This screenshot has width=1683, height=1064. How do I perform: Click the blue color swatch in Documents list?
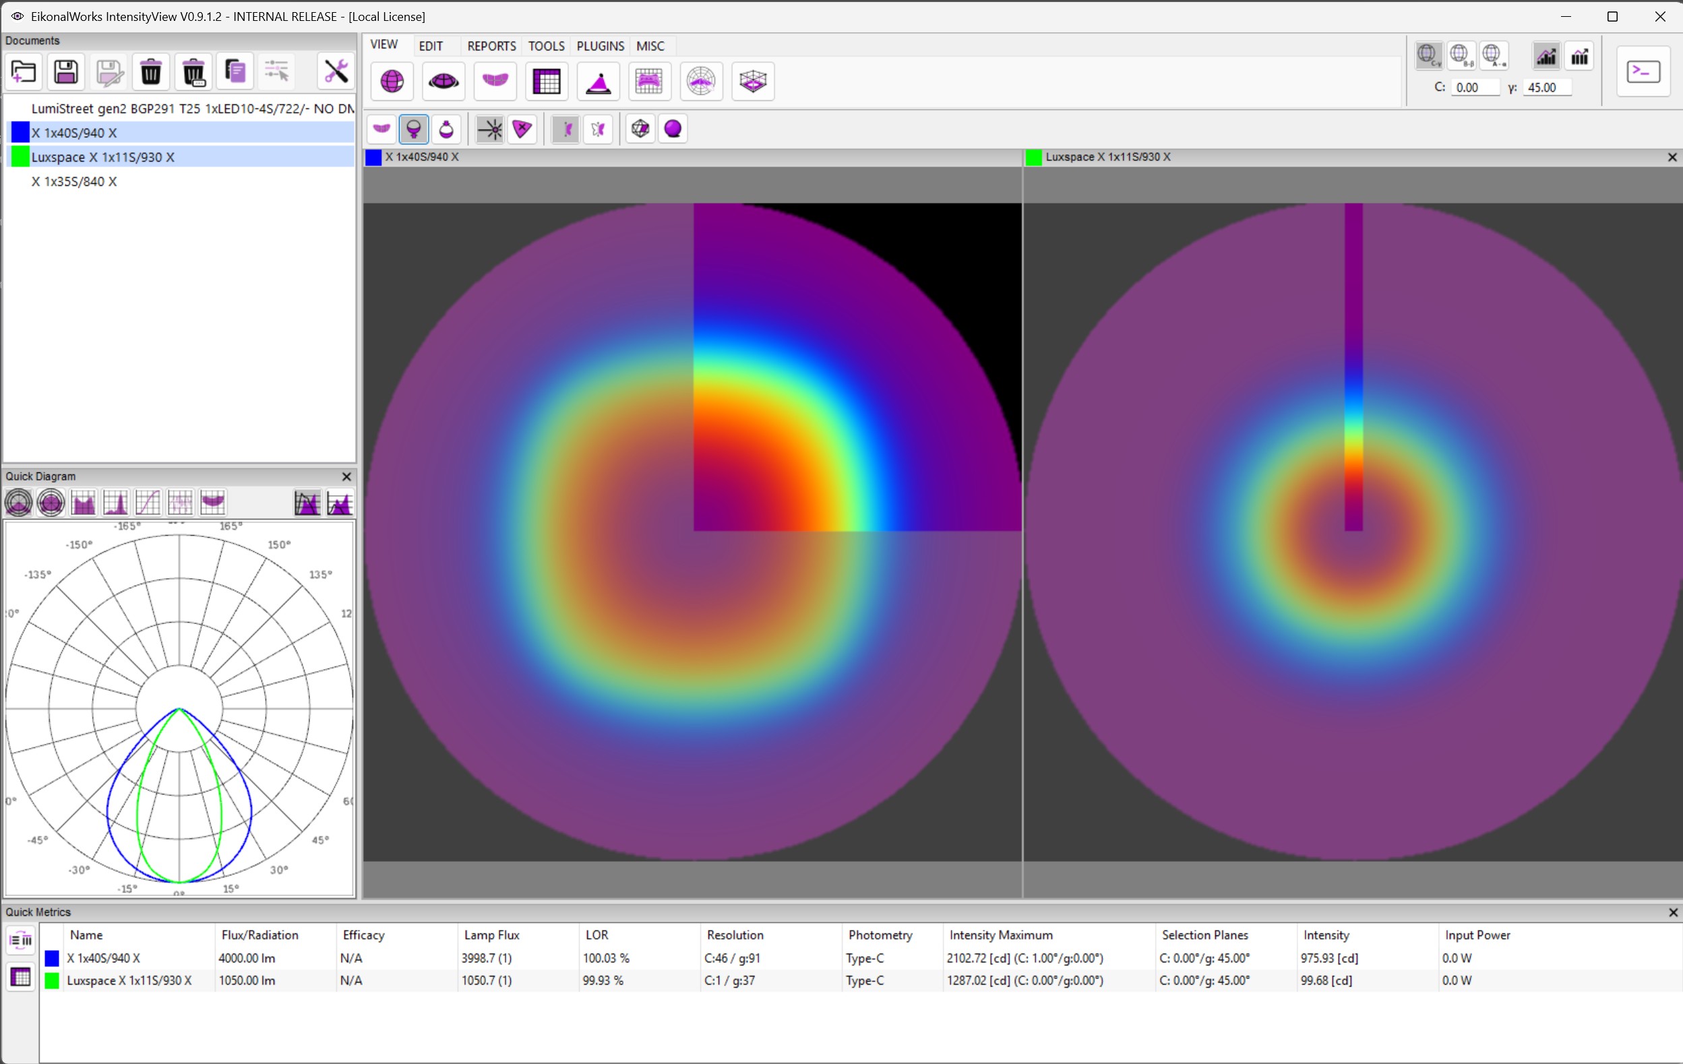coord(20,133)
